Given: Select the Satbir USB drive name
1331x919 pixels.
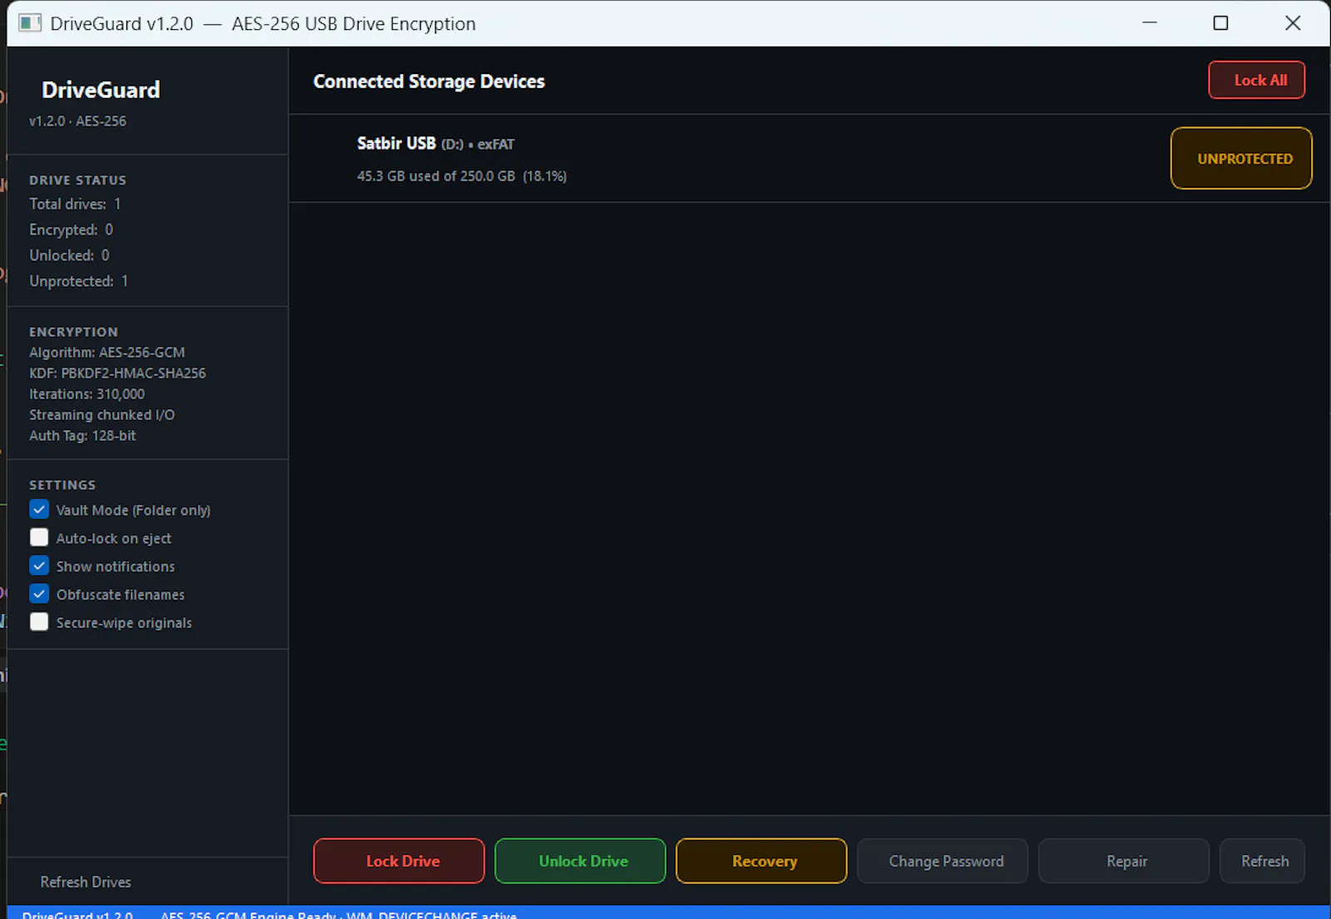Looking at the screenshot, I should pos(396,143).
